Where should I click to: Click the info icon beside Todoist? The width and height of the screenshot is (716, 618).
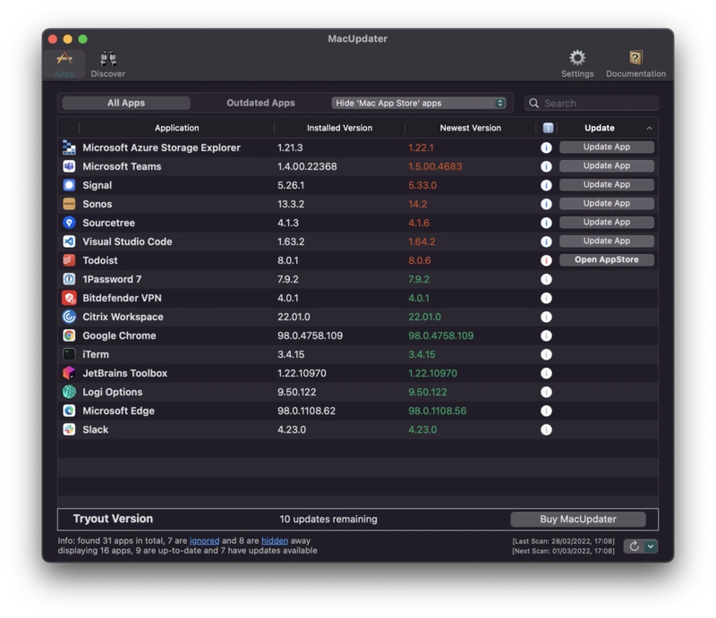tap(546, 259)
